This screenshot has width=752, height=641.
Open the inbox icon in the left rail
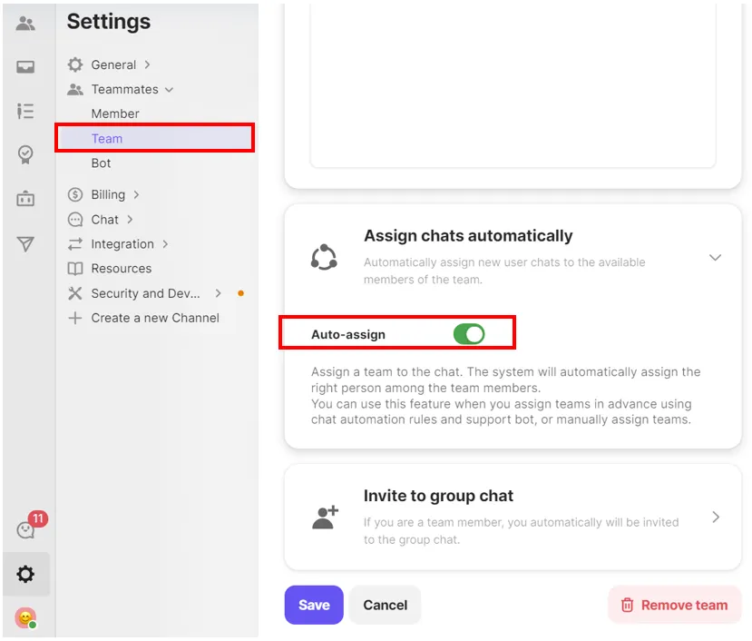tap(25, 67)
